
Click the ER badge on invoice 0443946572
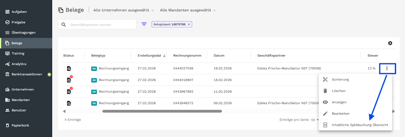pos(94,103)
